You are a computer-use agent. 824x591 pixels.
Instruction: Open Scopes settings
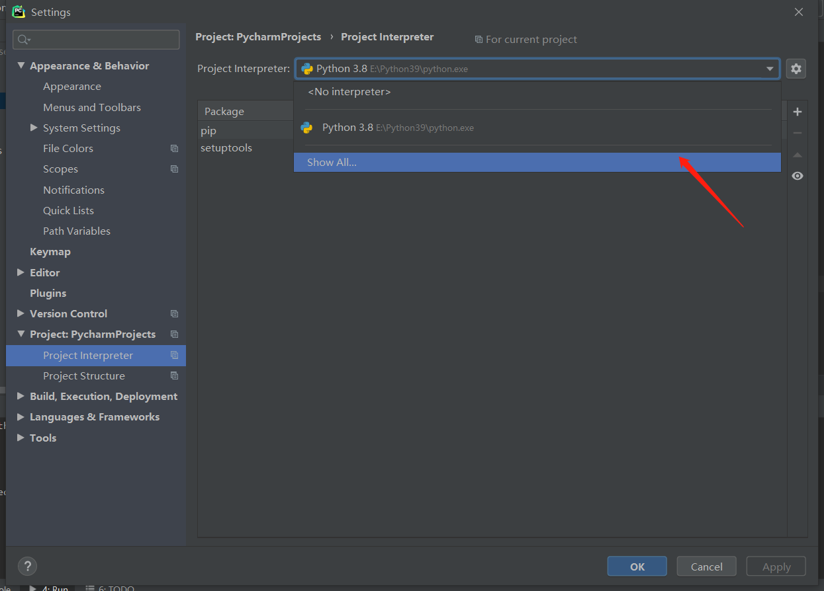60,169
